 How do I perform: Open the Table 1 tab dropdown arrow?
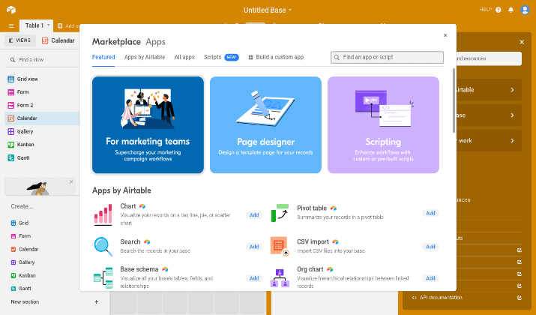tap(49, 25)
